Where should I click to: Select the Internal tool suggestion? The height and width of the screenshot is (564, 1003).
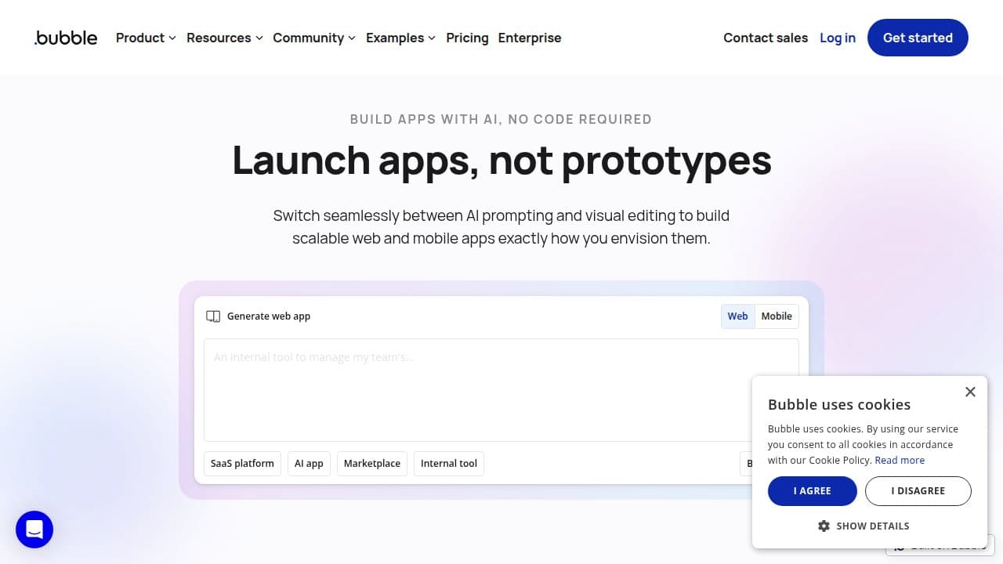click(x=449, y=464)
